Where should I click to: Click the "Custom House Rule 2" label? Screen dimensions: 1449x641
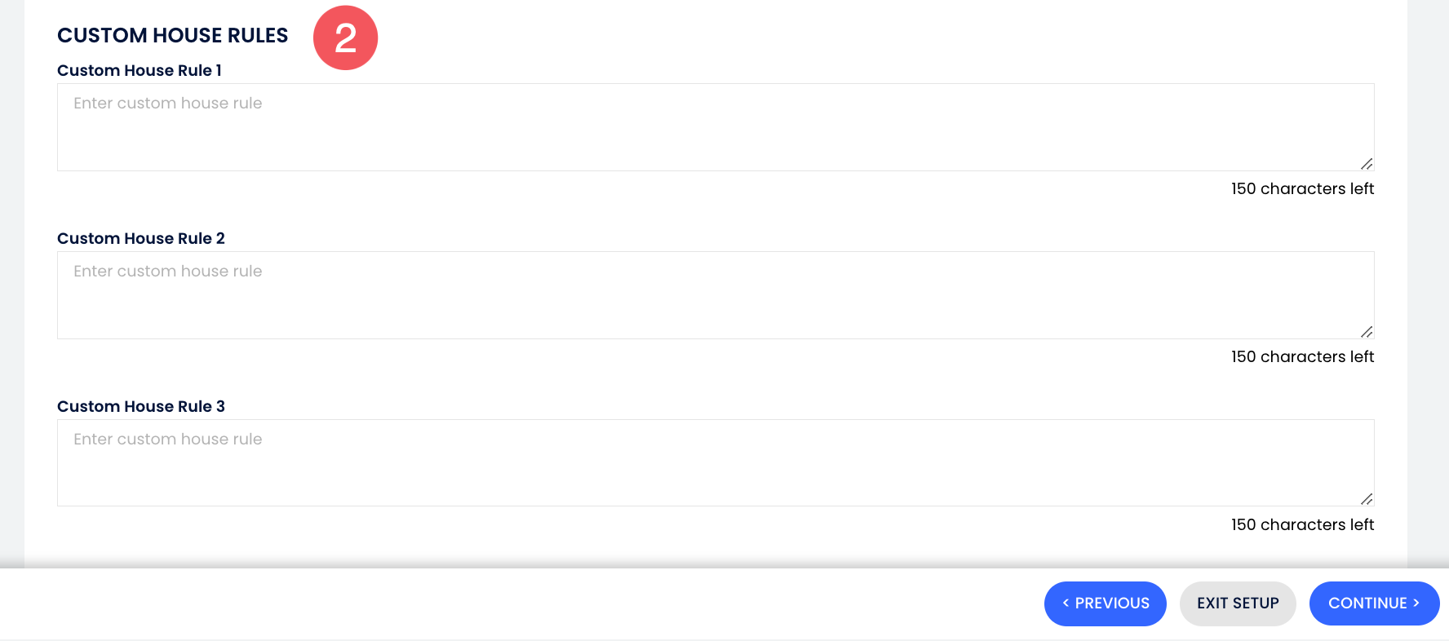click(141, 238)
